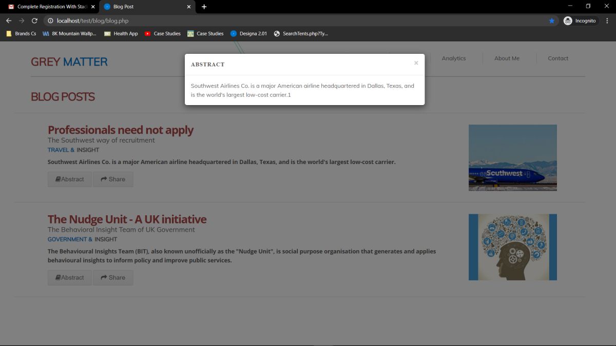The height and width of the screenshot is (346, 616).
Task: Close the Abstract modal dialog
Action: click(416, 63)
